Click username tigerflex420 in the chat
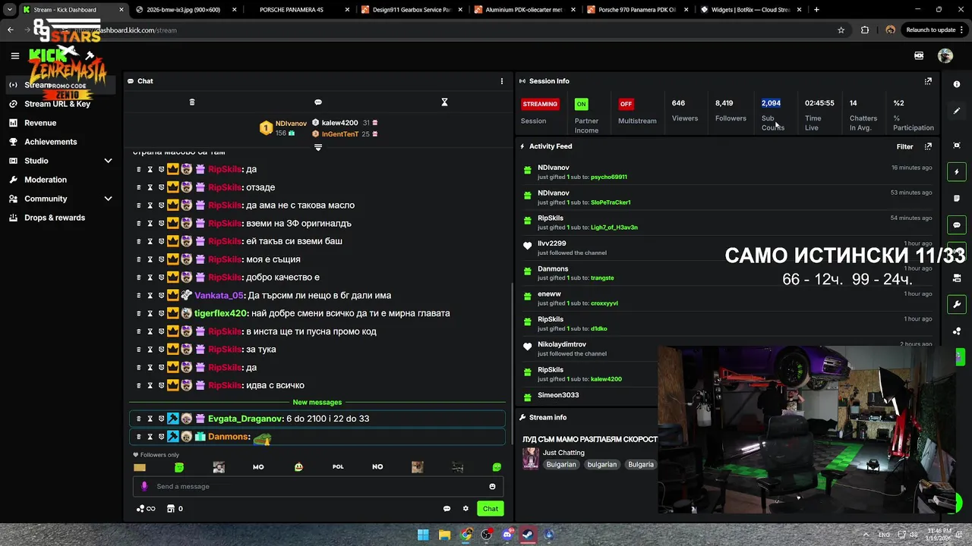972x546 pixels. click(220, 313)
